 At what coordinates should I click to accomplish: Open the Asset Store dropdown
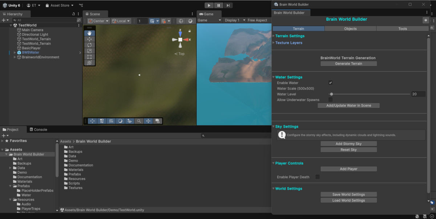pyautogui.click(x=59, y=5)
